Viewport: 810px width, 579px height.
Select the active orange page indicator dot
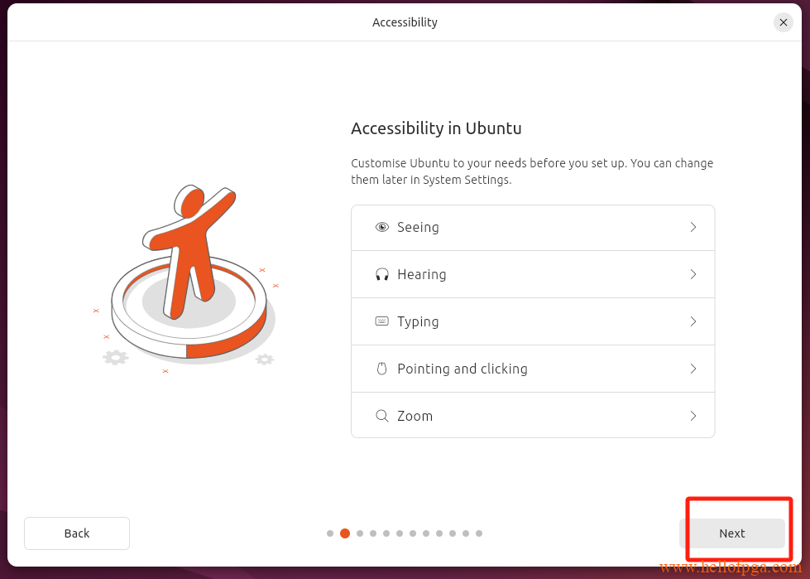(345, 533)
